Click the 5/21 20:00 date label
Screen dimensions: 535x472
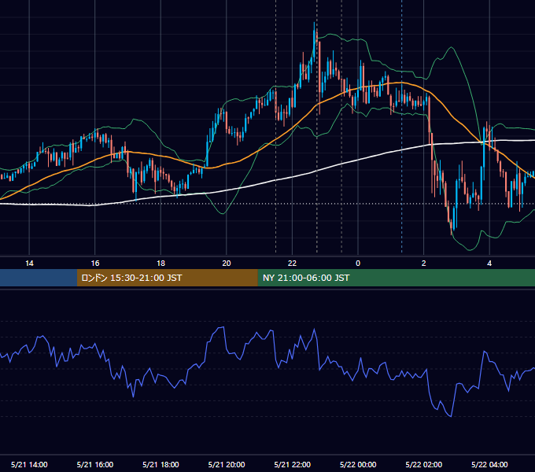pyautogui.click(x=227, y=464)
